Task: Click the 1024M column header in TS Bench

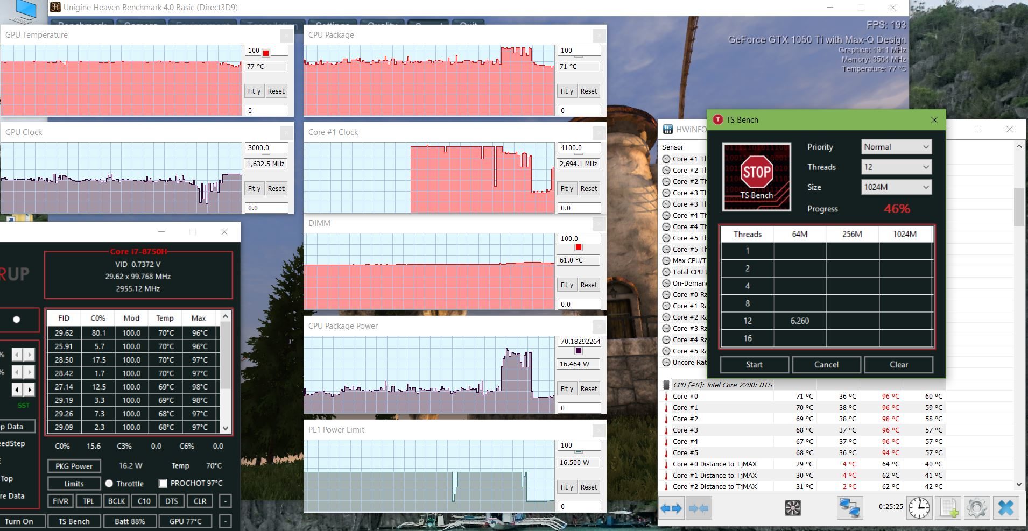Action: pos(905,234)
